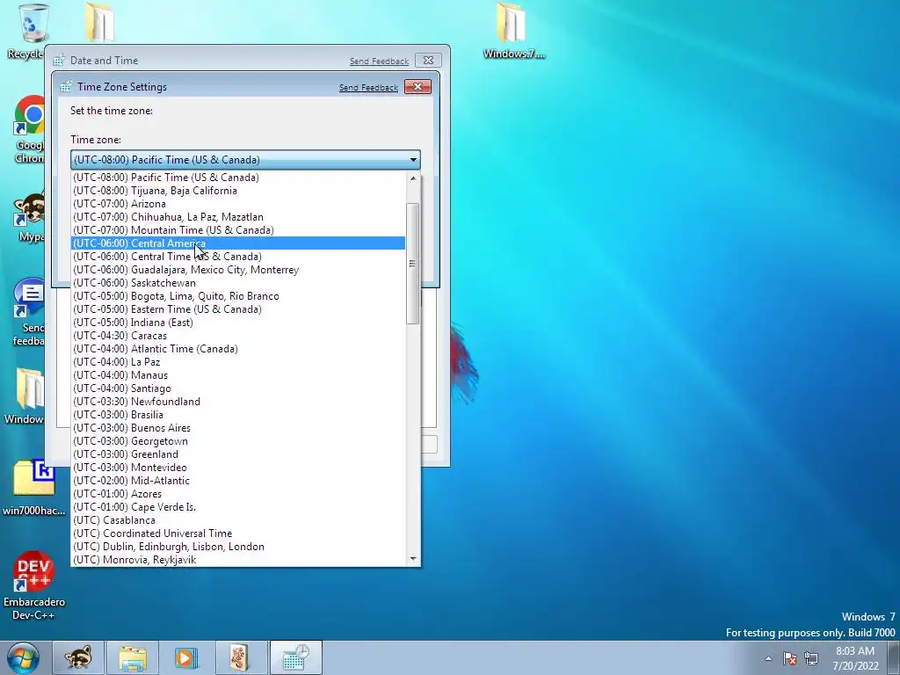900x675 pixels.
Task: Select (UTC-05:00) Eastern Time (US & Canada)
Action: [238, 309]
